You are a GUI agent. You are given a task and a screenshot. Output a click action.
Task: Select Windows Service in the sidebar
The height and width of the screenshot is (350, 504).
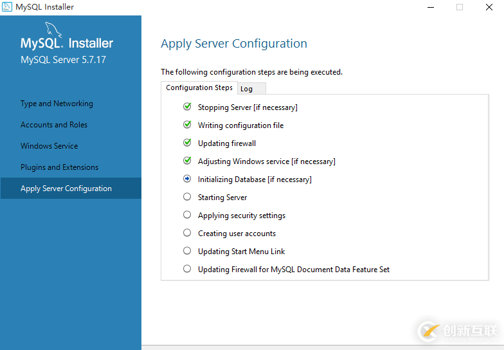coord(50,146)
